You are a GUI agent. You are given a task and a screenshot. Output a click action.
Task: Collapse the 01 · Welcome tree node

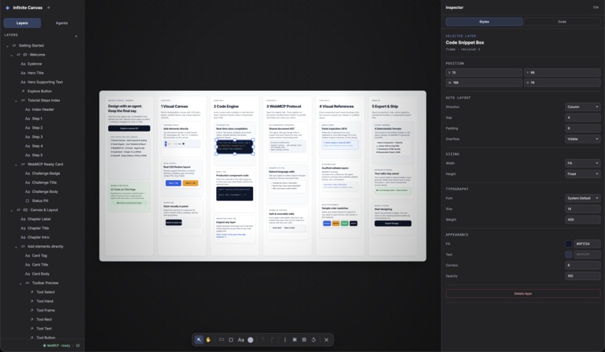11,56
